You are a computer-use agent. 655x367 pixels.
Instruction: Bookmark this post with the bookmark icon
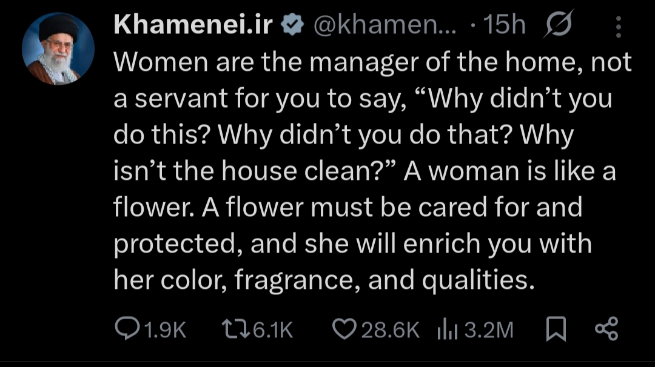[556, 329]
